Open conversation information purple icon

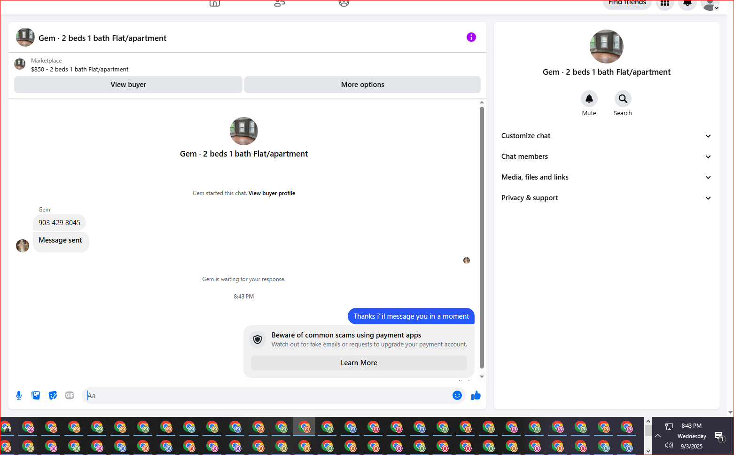471,37
